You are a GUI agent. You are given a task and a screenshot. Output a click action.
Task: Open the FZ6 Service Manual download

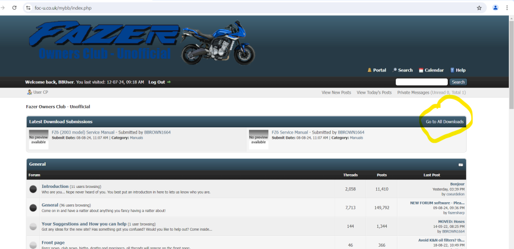[x=290, y=132]
